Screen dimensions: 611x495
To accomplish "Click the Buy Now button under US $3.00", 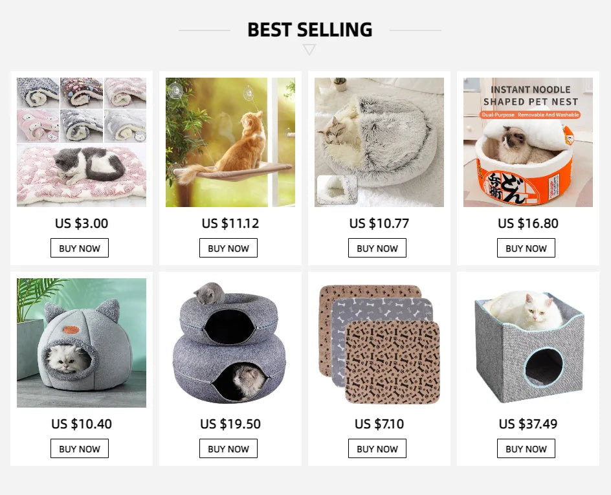I will click(x=80, y=248).
